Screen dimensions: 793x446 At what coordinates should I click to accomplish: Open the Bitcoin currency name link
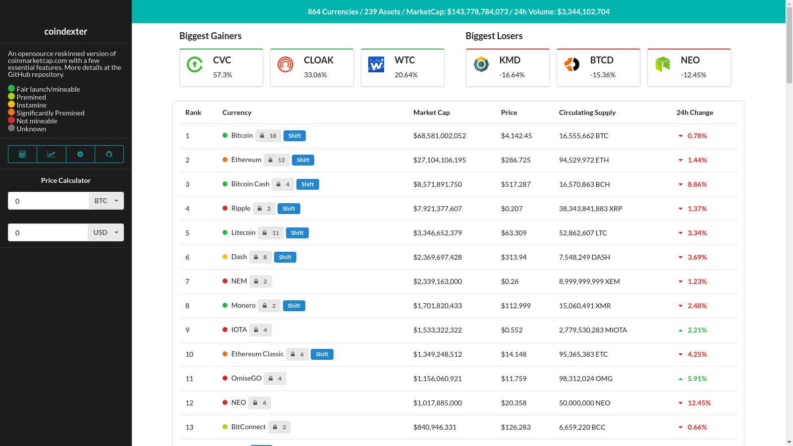point(242,135)
